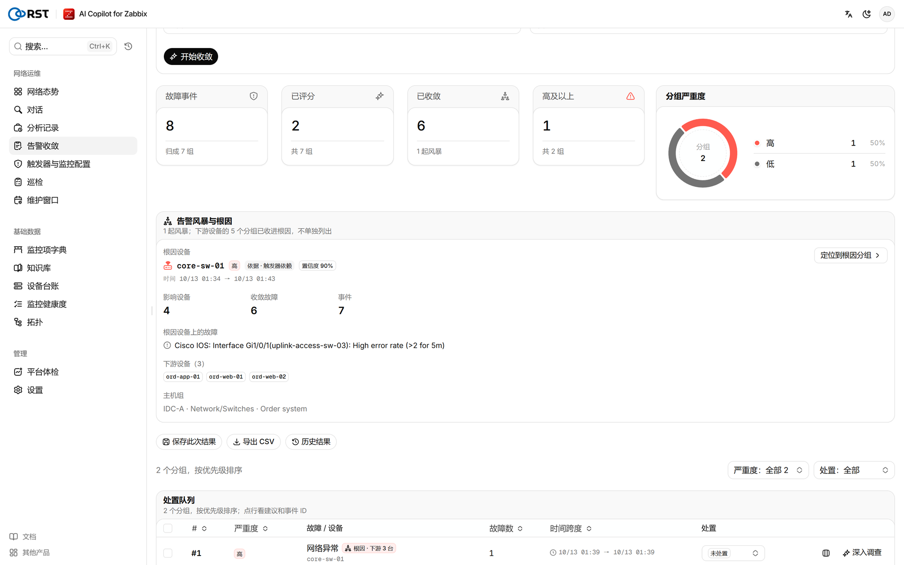Image resolution: width=904 pixels, height=565 pixels.
Task: Open the 文档 link at sidebar bottom
Action: [23, 537]
